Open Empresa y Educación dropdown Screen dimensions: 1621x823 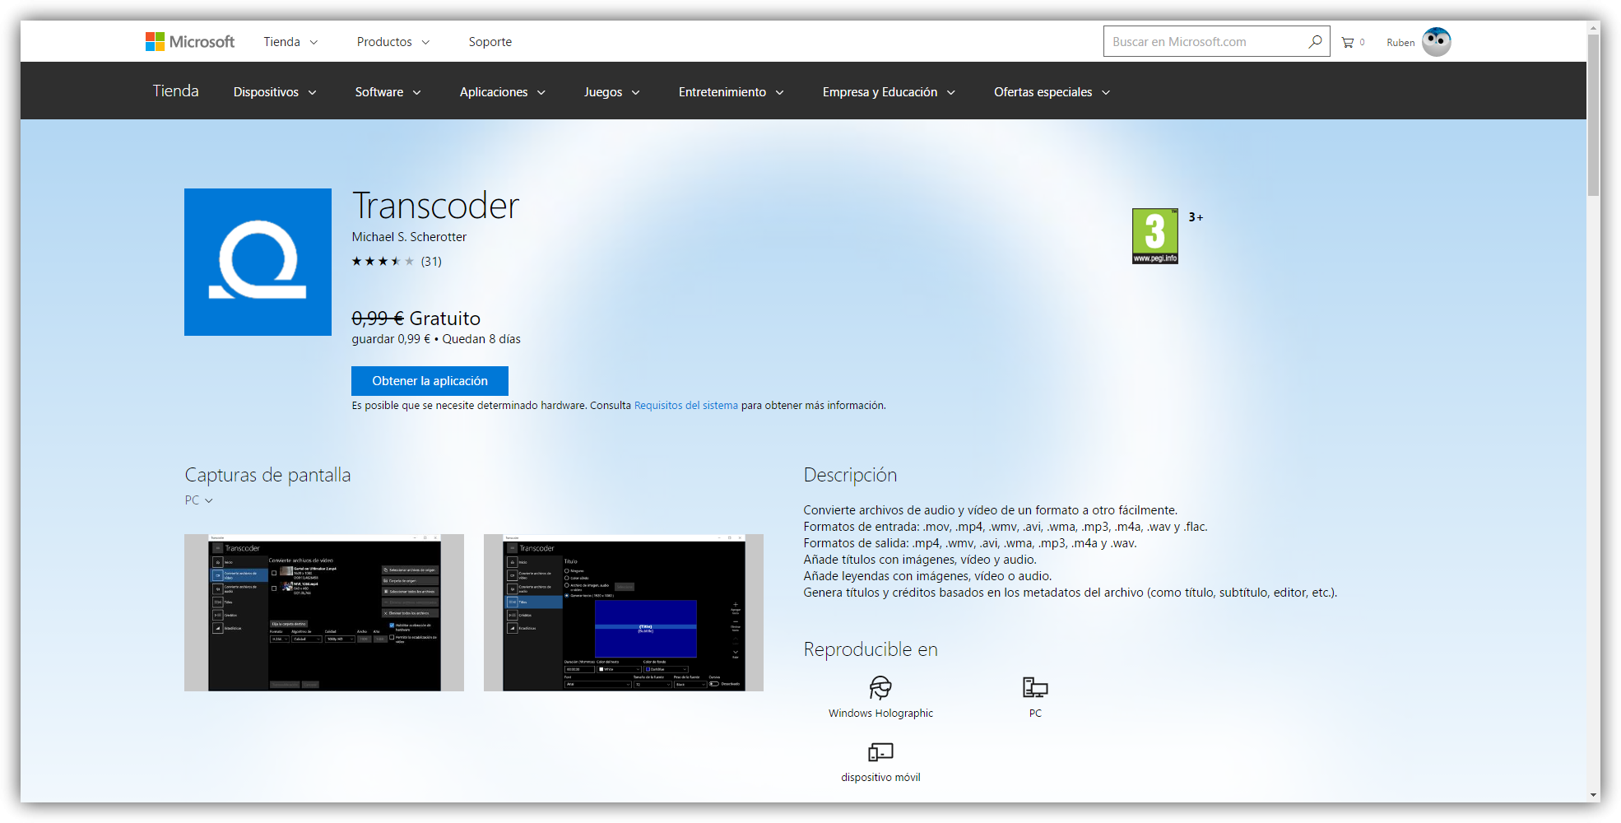[x=889, y=92]
